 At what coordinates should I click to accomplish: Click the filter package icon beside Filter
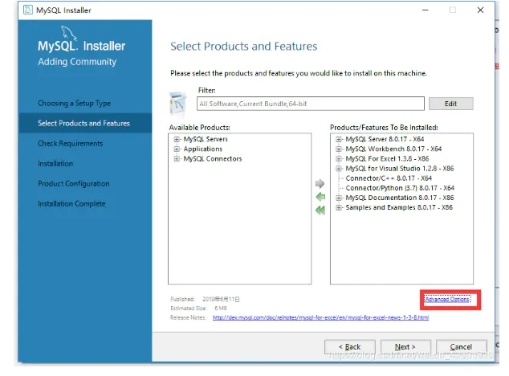coord(177,104)
